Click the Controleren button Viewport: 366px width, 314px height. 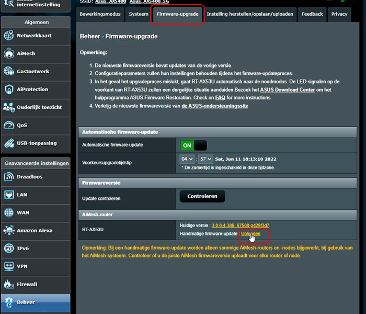tap(202, 196)
